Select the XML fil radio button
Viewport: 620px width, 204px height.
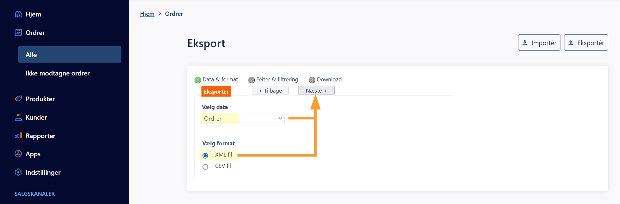205,156
